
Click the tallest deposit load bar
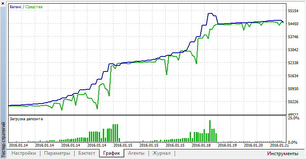[210, 131]
